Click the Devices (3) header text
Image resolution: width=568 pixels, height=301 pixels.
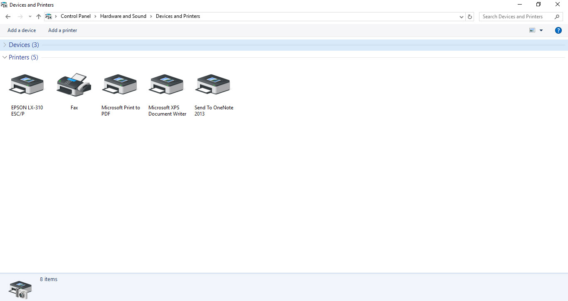coord(24,45)
